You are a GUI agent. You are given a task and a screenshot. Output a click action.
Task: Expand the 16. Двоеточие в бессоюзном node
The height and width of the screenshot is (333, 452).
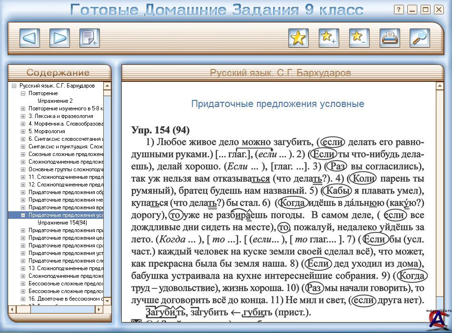[23, 299]
